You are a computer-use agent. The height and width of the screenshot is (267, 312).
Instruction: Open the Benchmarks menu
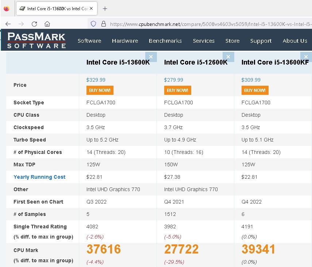165,41
